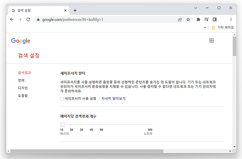Viewport: 242px width, 159px height.
Task: Click the results-per-page slider handle
Action: point(62,125)
